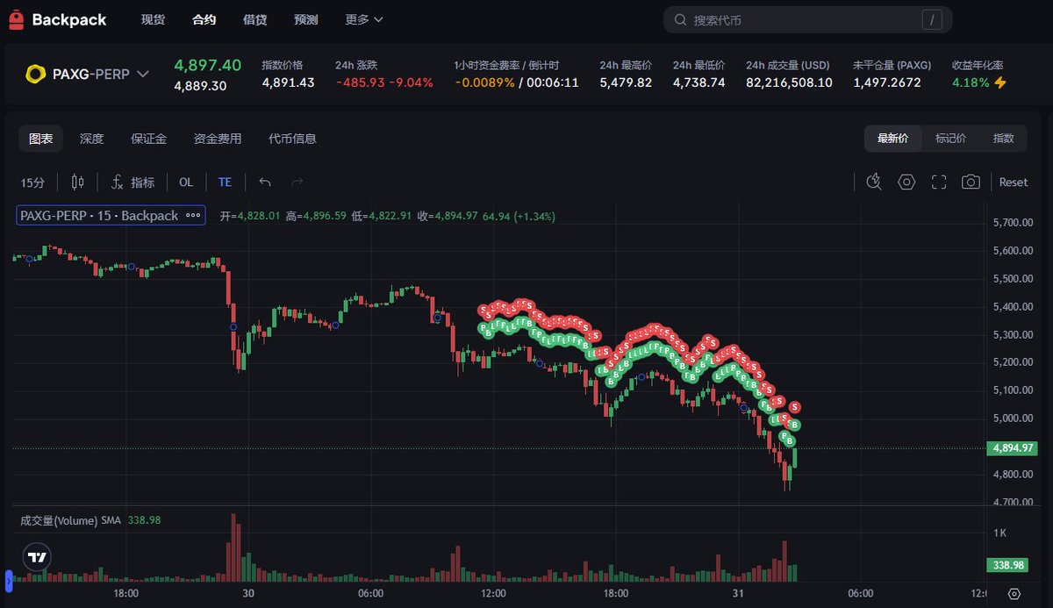Click the 06:00 label at the far right of the time axis
This screenshot has height=608, width=1053.
click(x=861, y=594)
